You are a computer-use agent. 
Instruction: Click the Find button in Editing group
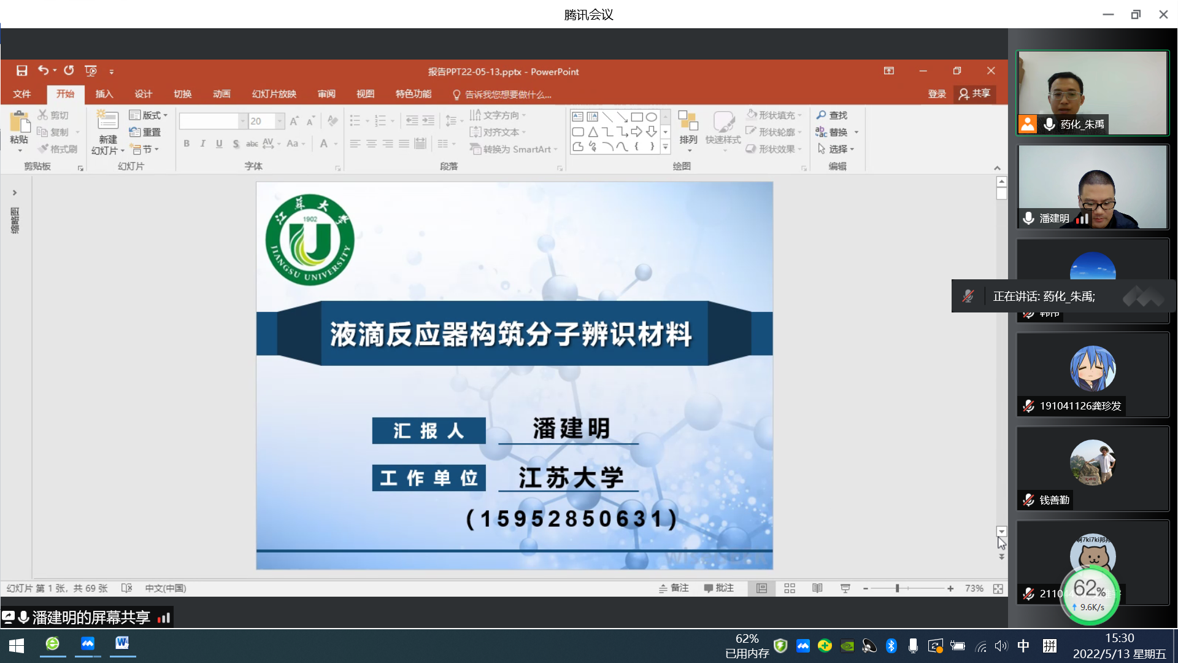tap(832, 115)
